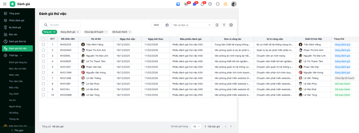359x133 pixels.
Task: Open Biểu mẫu submenu item
Action: point(14,87)
